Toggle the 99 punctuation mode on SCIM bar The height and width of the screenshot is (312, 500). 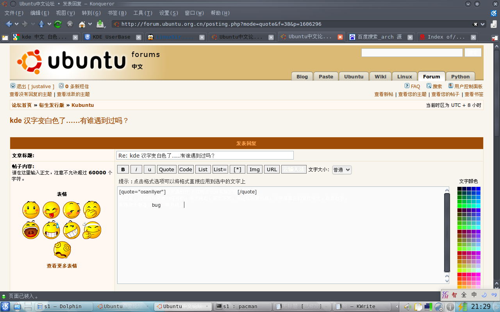[494, 295]
